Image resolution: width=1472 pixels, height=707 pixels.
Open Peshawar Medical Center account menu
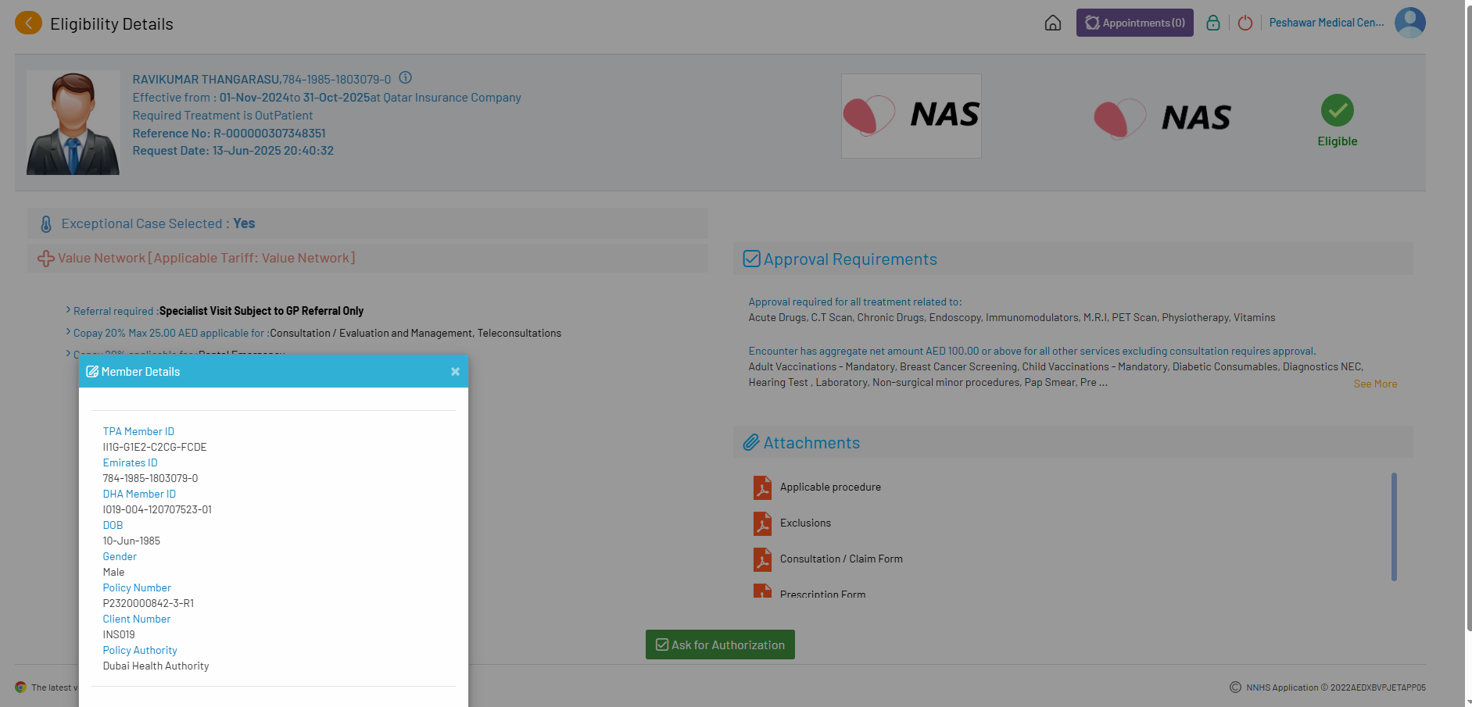coord(1326,23)
